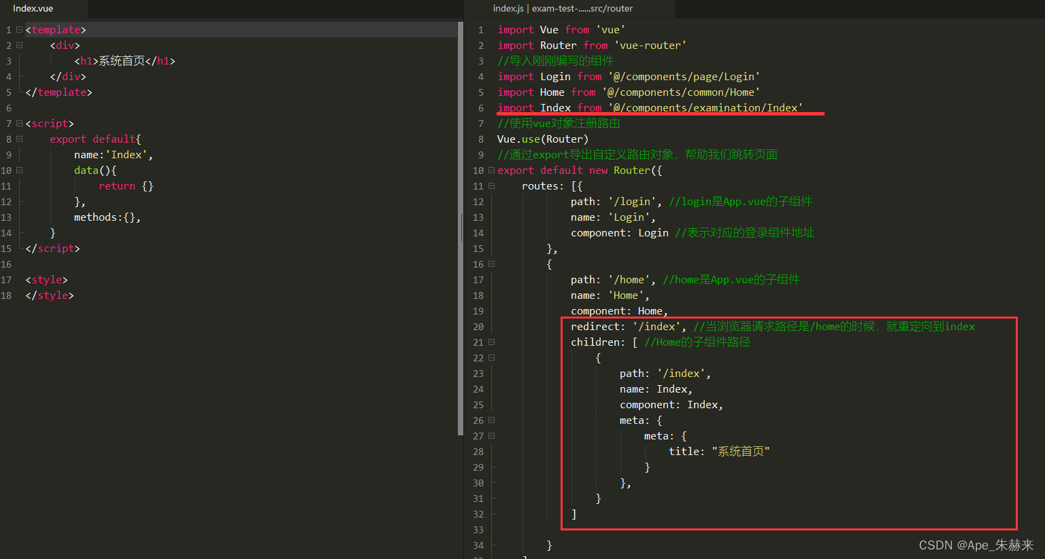This screenshot has width=1045, height=559.
Task: Click the 'component: Index,' line
Action: pyautogui.click(x=671, y=405)
